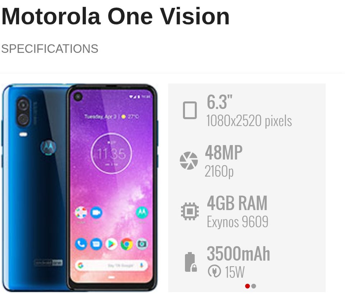Click the Chrome icon on phone screen

point(126,244)
